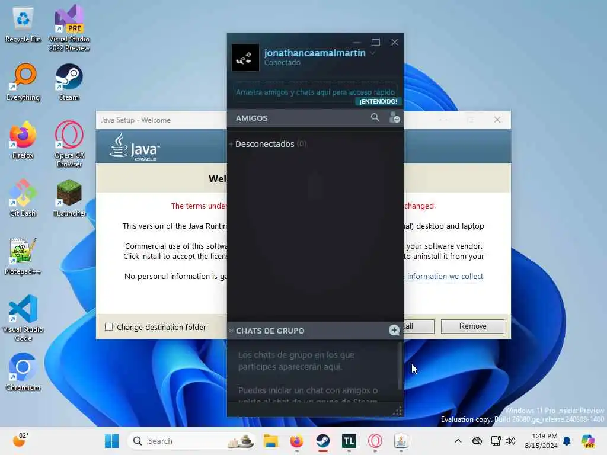Select the Opera GX Browser desktop shortcut
Viewport: 607px width, 455px height.
pyautogui.click(x=69, y=145)
